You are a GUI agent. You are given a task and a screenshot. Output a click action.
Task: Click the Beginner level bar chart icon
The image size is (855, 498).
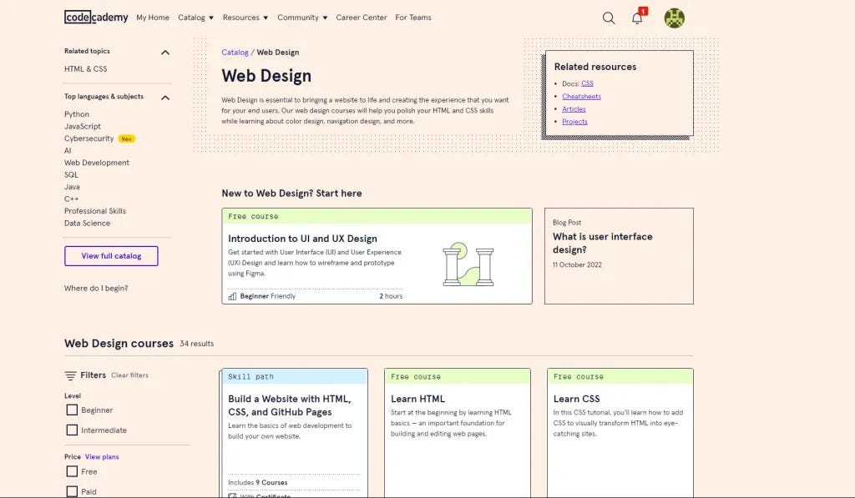pos(232,295)
